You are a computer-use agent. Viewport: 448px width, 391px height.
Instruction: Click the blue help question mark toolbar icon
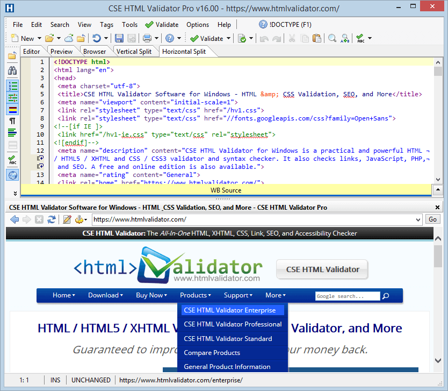click(170, 38)
